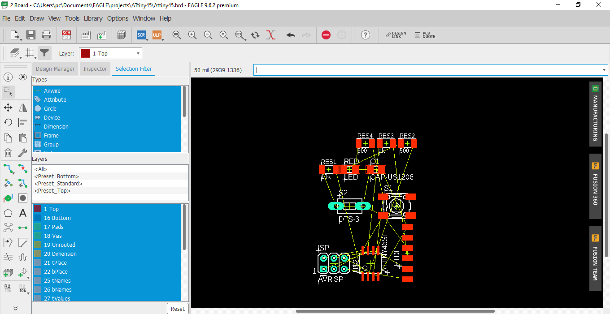Screen dimensions: 610x314
Task: Open the command line history dropdown arrow
Action: pos(604,70)
